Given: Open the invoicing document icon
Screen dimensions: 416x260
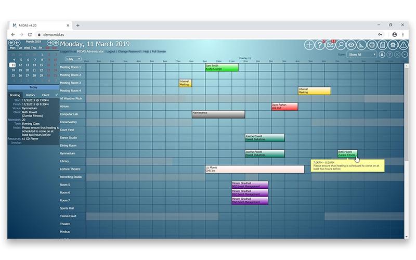Looking at the screenshot, I should click(x=383, y=45).
